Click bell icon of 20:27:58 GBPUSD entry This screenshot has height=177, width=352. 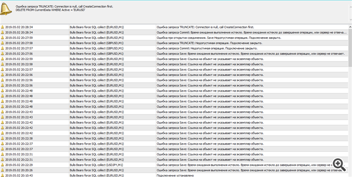(2, 43)
